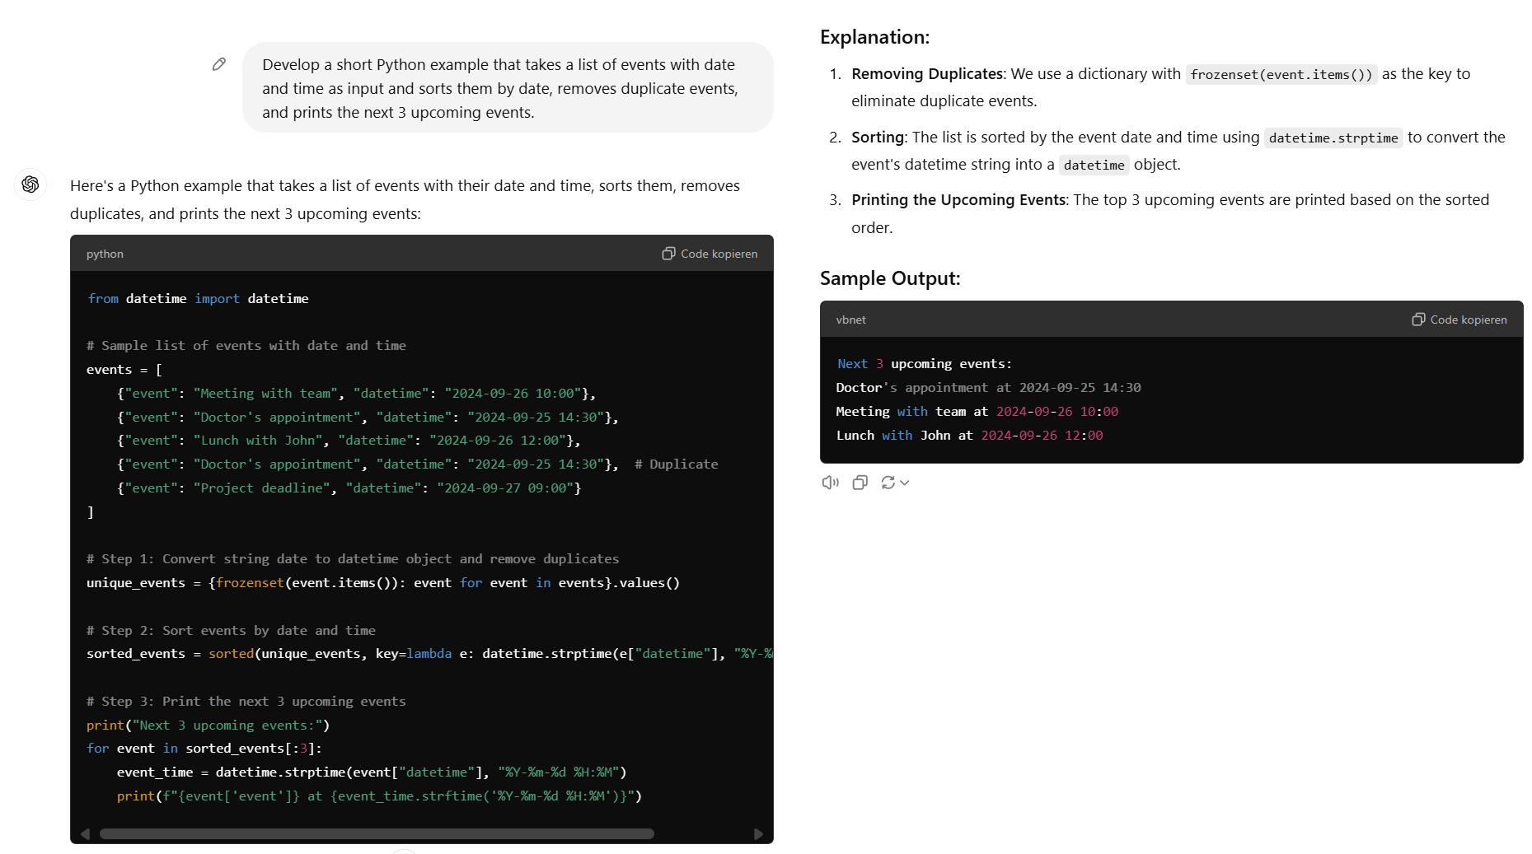Click the left scroll arrow of the code block
Viewport: 1532px width, 854px height.
point(85,834)
